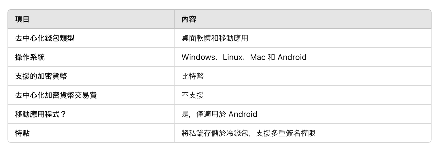Click Android in the 操作系統 row
Image resolution: width=435 pixels, height=148 pixels.
pos(292,57)
